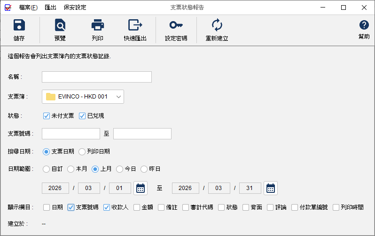The height and width of the screenshot is (236, 375).
Task: Choose 上月 date range
Action: tap(95, 169)
